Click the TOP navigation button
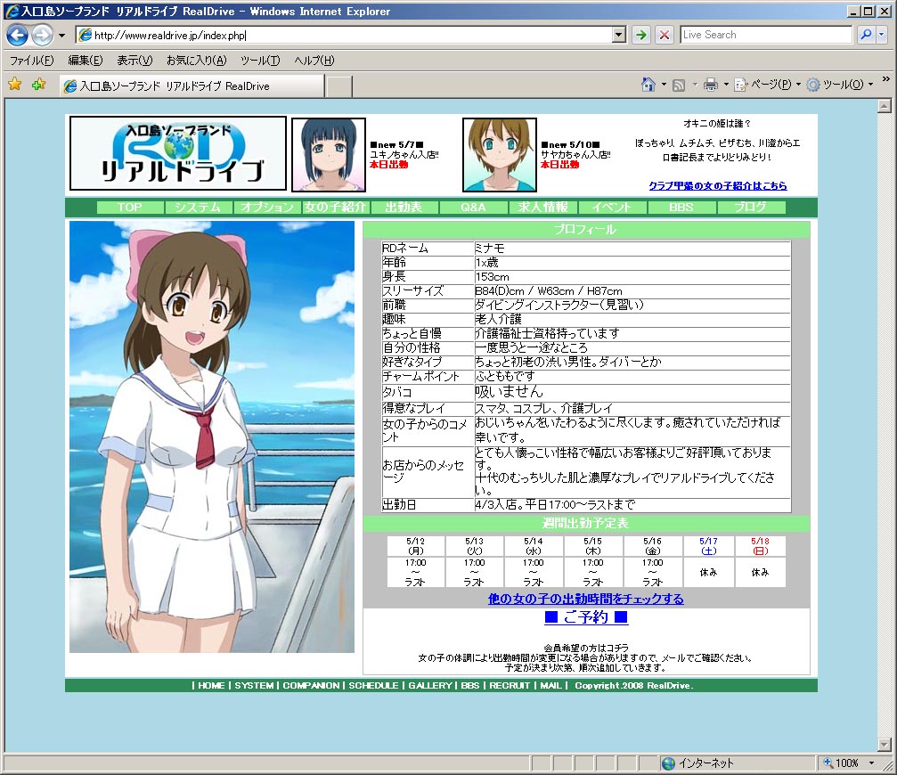897x775 pixels. pyautogui.click(x=130, y=207)
